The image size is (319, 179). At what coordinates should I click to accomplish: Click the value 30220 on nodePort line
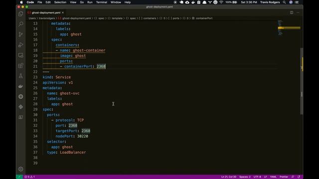tap(83, 136)
